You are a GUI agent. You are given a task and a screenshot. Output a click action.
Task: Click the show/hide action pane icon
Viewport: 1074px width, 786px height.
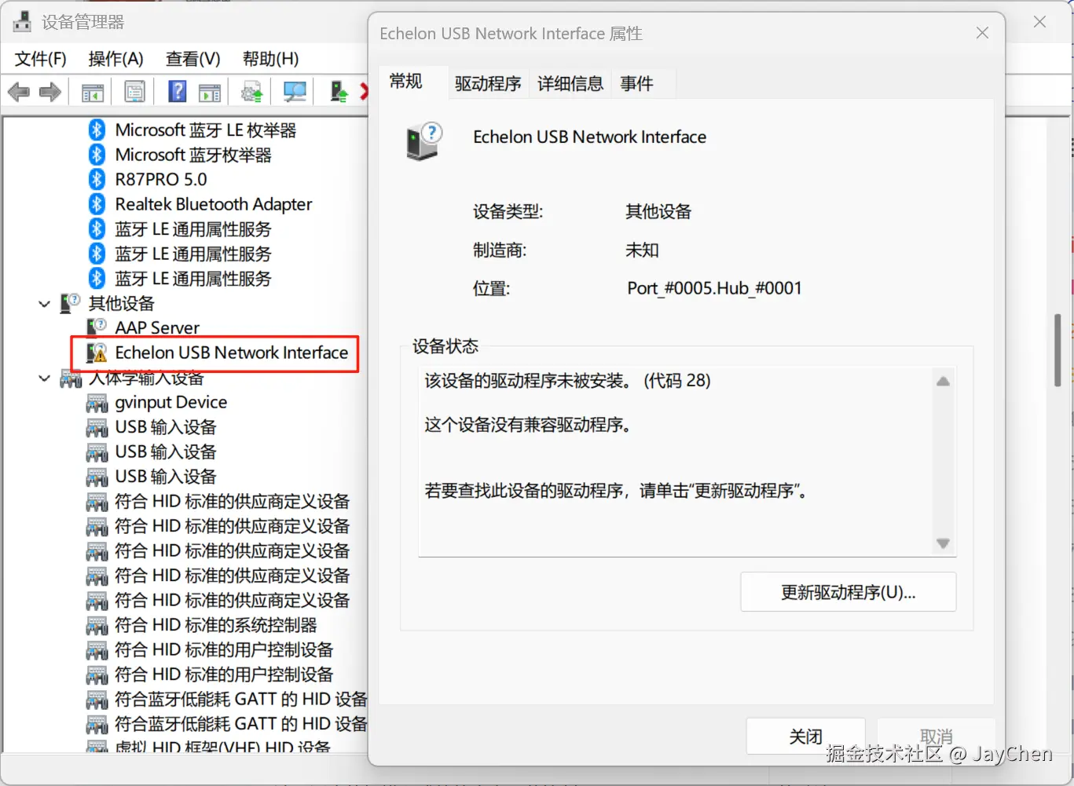(x=210, y=93)
